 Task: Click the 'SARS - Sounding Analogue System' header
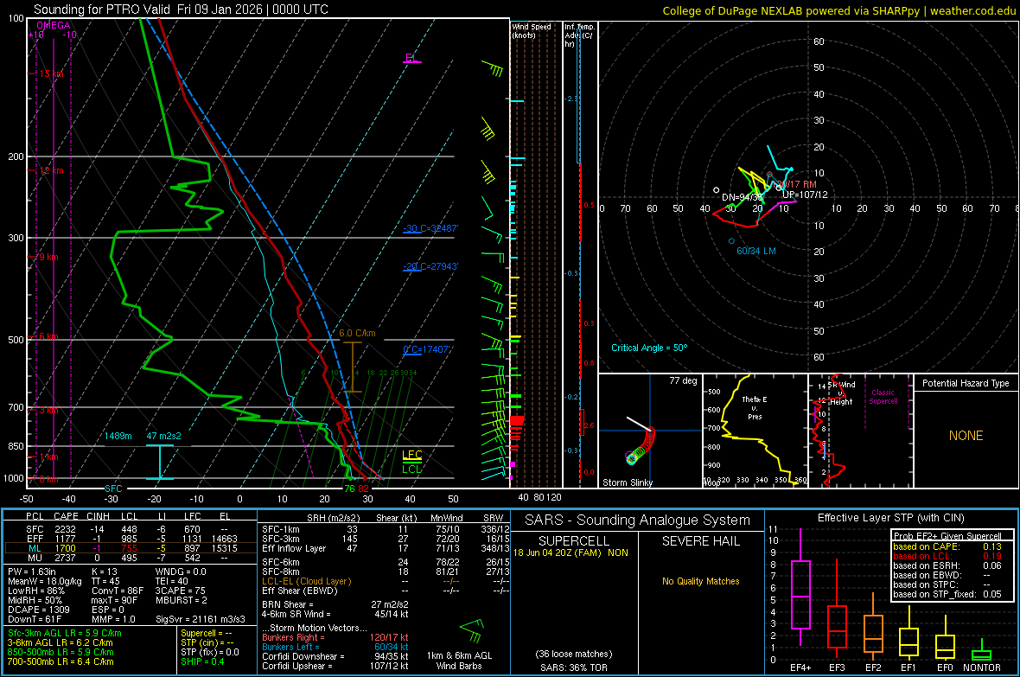(638, 521)
